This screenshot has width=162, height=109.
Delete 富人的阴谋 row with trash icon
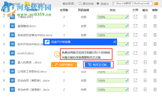pos(155,62)
